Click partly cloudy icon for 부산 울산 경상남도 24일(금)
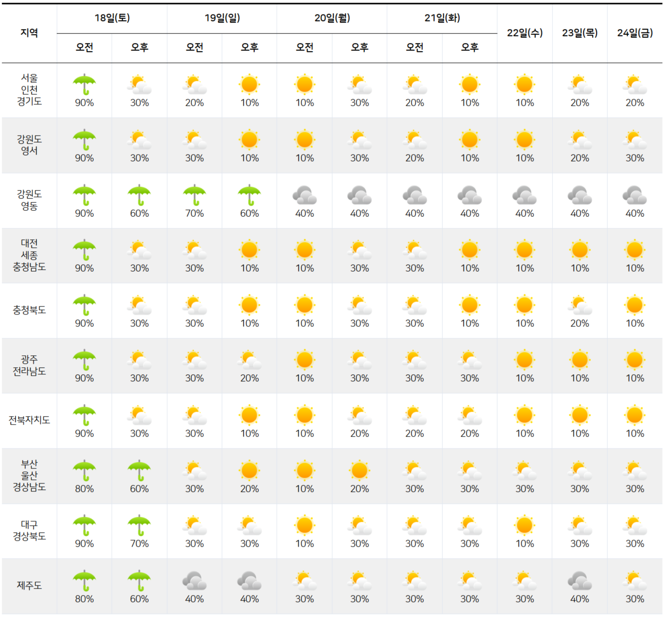Image resolution: width=665 pixels, height=618 pixels. tap(635, 471)
